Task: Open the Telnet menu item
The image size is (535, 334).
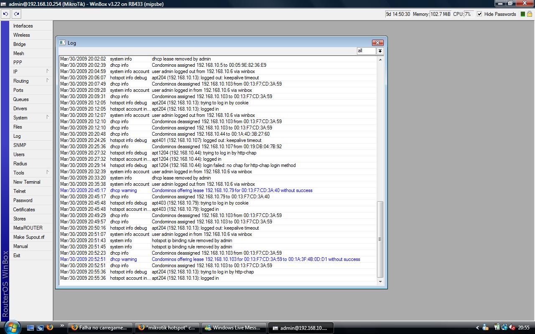Action: 31,191
